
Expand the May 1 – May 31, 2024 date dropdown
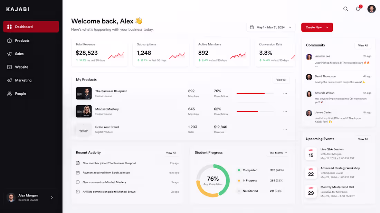point(290,27)
